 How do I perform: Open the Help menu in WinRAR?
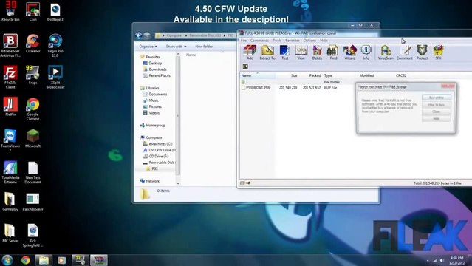[324, 41]
